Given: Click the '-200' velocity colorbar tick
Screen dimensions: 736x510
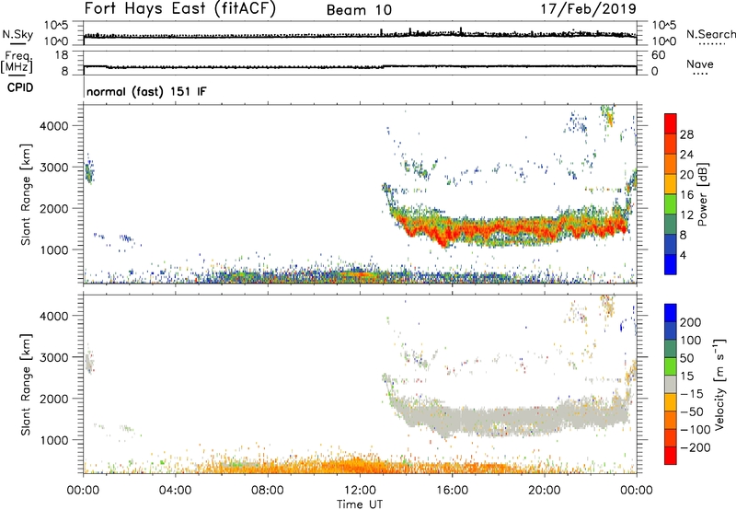Looking at the screenshot, I should [x=696, y=447].
